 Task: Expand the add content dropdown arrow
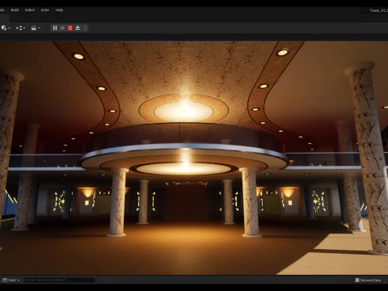click(10, 27)
